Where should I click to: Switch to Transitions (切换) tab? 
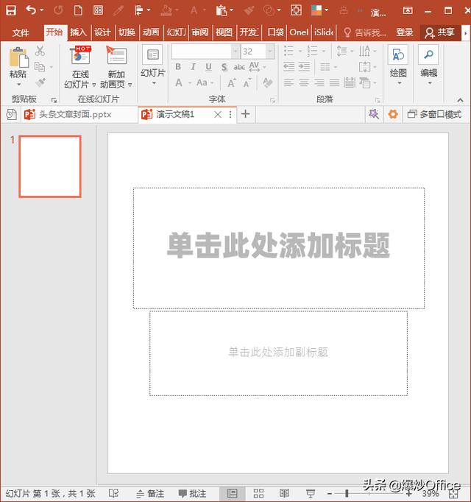tap(127, 32)
